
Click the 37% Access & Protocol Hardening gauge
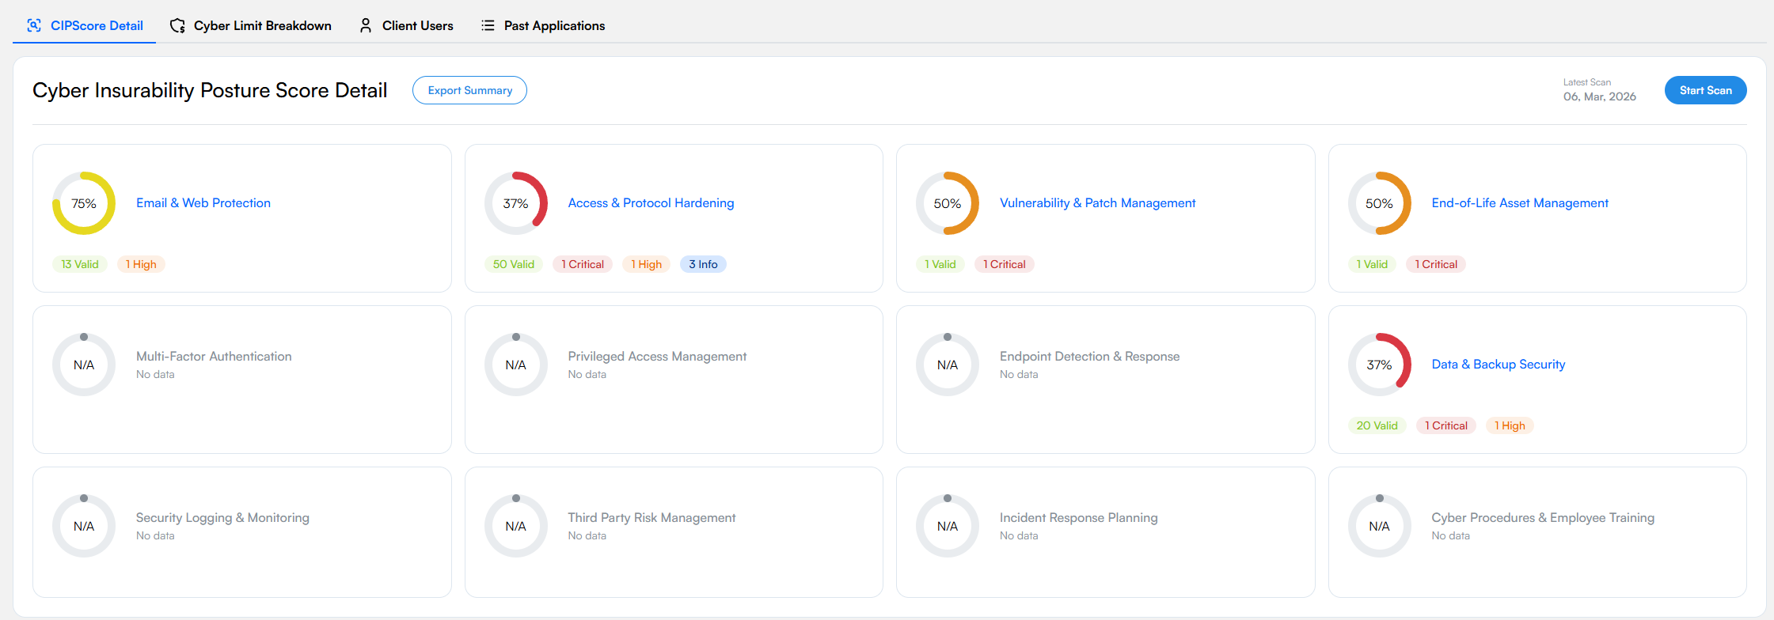[x=516, y=203]
